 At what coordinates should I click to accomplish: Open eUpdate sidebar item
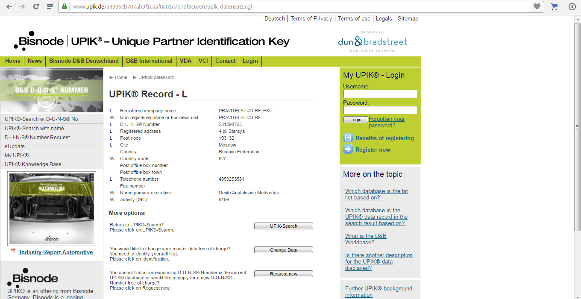pos(52,146)
